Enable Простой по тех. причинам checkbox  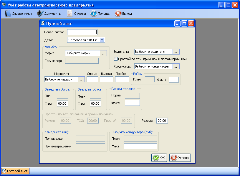tap(116, 59)
